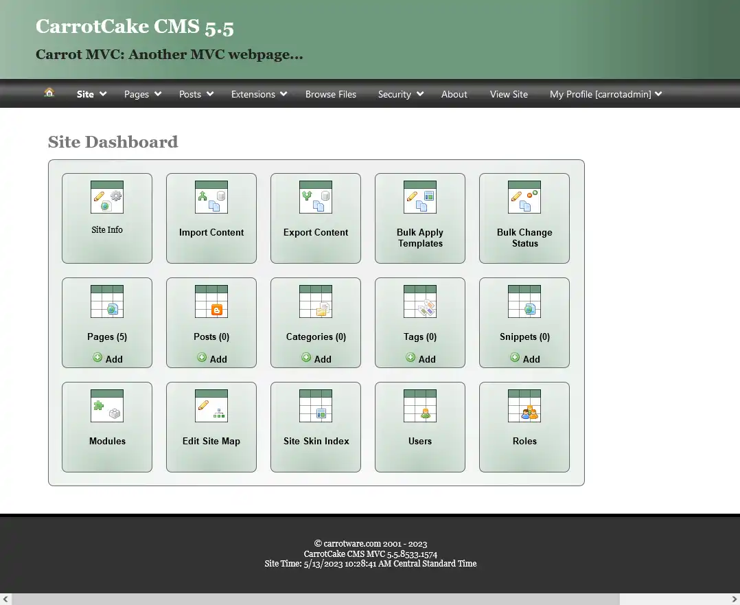
Task: Click green plus icon under Pages
Action: click(x=97, y=358)
